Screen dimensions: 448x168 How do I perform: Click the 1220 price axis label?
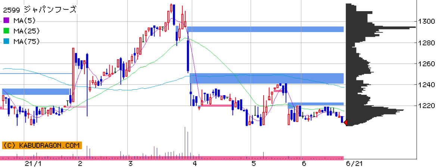(x=426, y=106)
